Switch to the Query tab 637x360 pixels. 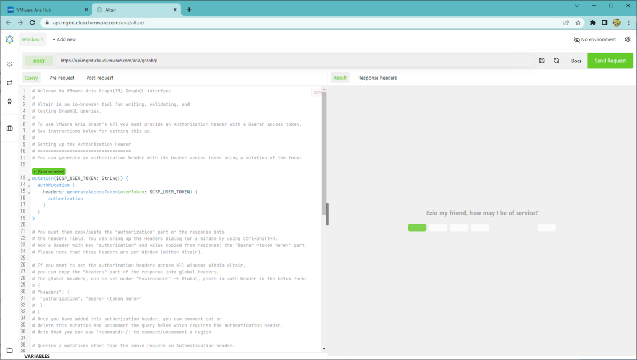pyautogui.click(x=31, y=78)
